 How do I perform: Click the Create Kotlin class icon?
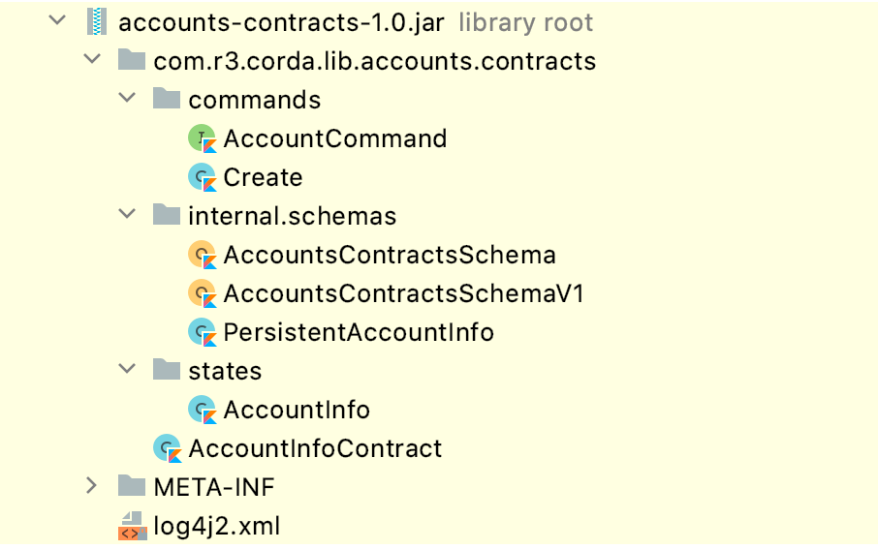(x=203, y=177)
